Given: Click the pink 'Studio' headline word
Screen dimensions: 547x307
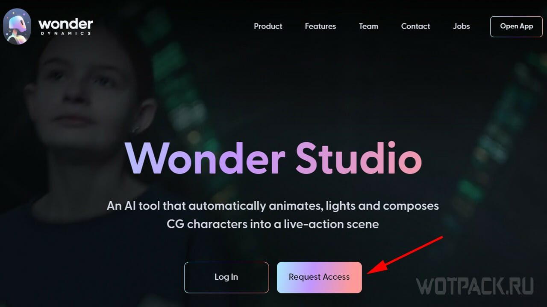Looking at the screenshot, I should 359,158.
